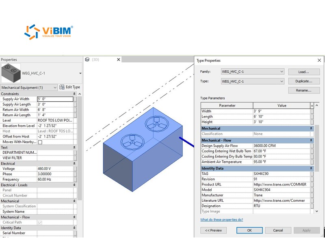Open the type selector dropdown arrow

[80, 73]
